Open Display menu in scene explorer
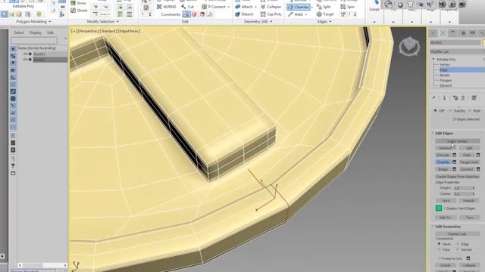Viewport: 485px width, 272px height. 36,32
